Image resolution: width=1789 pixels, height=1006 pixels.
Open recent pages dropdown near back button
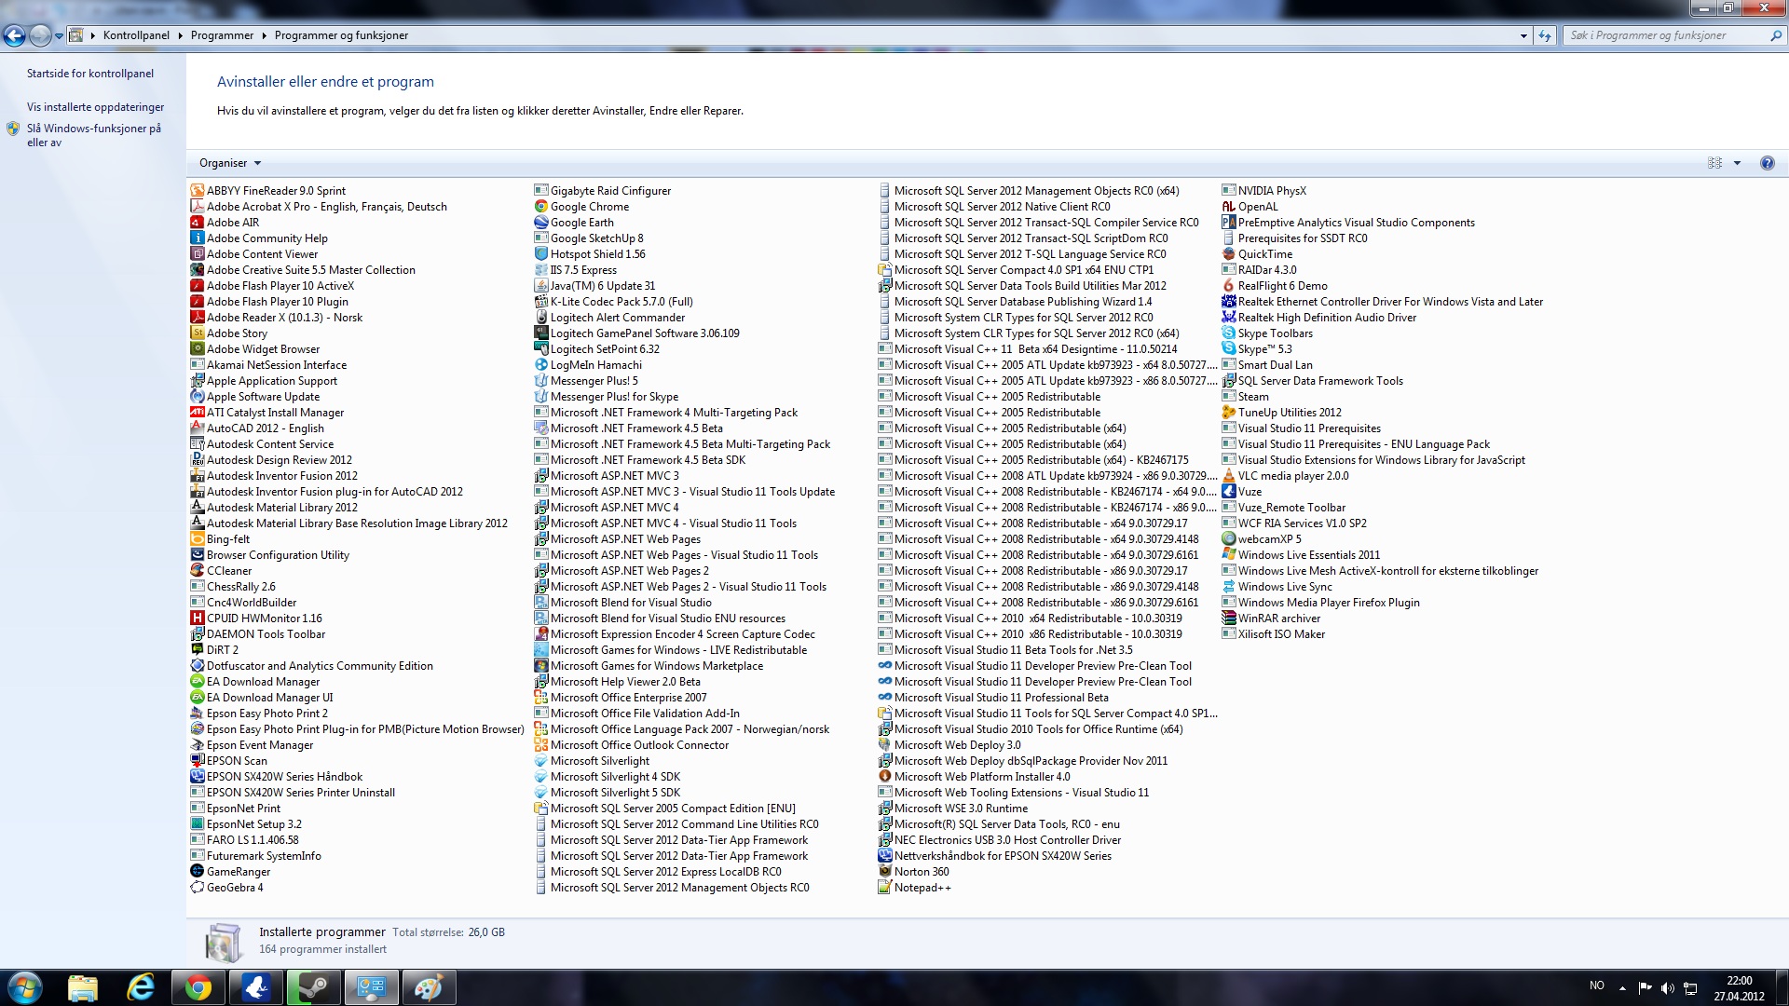[x=59, y=35]
